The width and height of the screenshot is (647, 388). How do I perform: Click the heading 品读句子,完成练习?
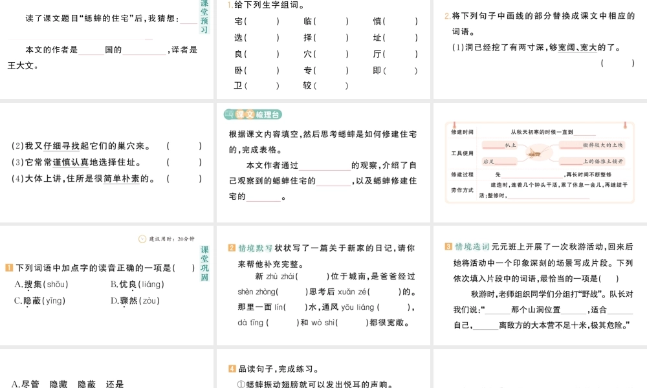click(x=278, y=369)
